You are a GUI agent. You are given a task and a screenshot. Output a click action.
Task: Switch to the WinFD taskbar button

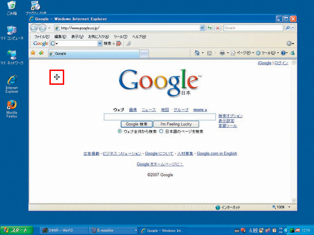(x=64, y=230)
